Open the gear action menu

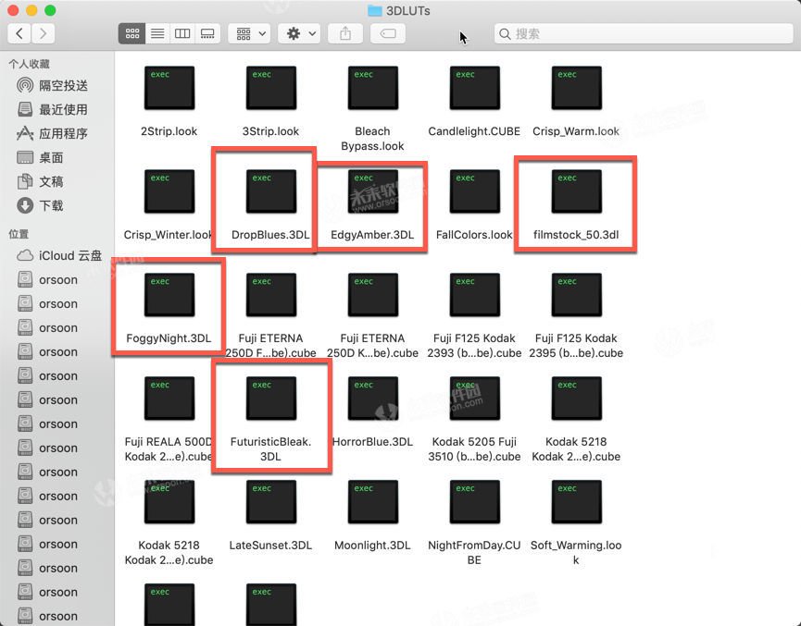(300, 33)
